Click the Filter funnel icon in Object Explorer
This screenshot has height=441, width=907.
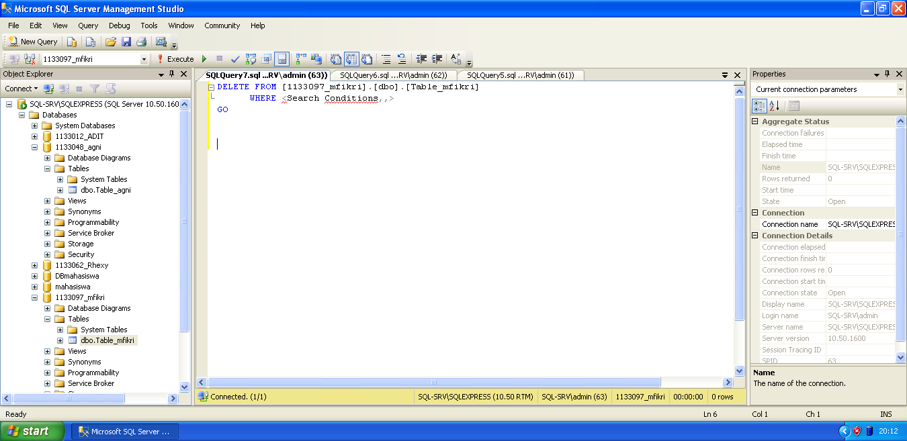[95, 89]
